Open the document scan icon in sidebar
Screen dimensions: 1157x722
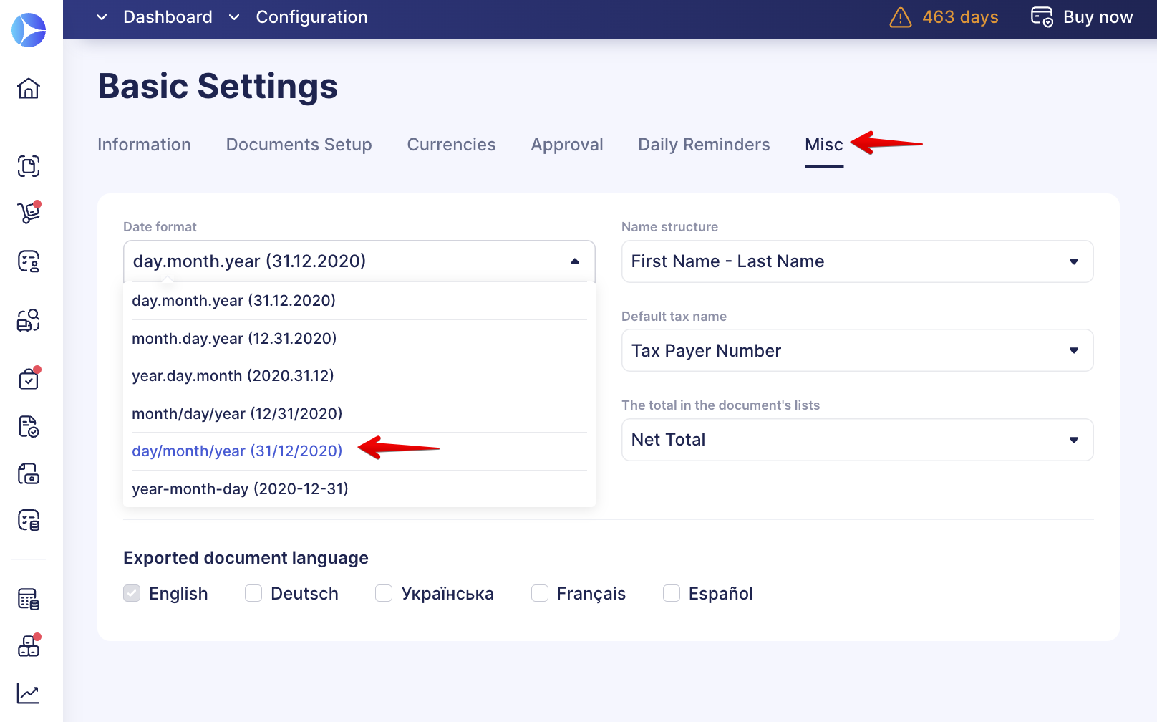[x=29, y=166]
